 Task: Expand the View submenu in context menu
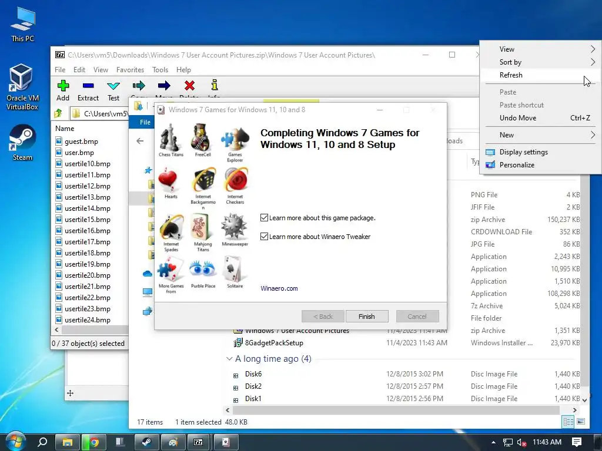(x=541, y=49)
